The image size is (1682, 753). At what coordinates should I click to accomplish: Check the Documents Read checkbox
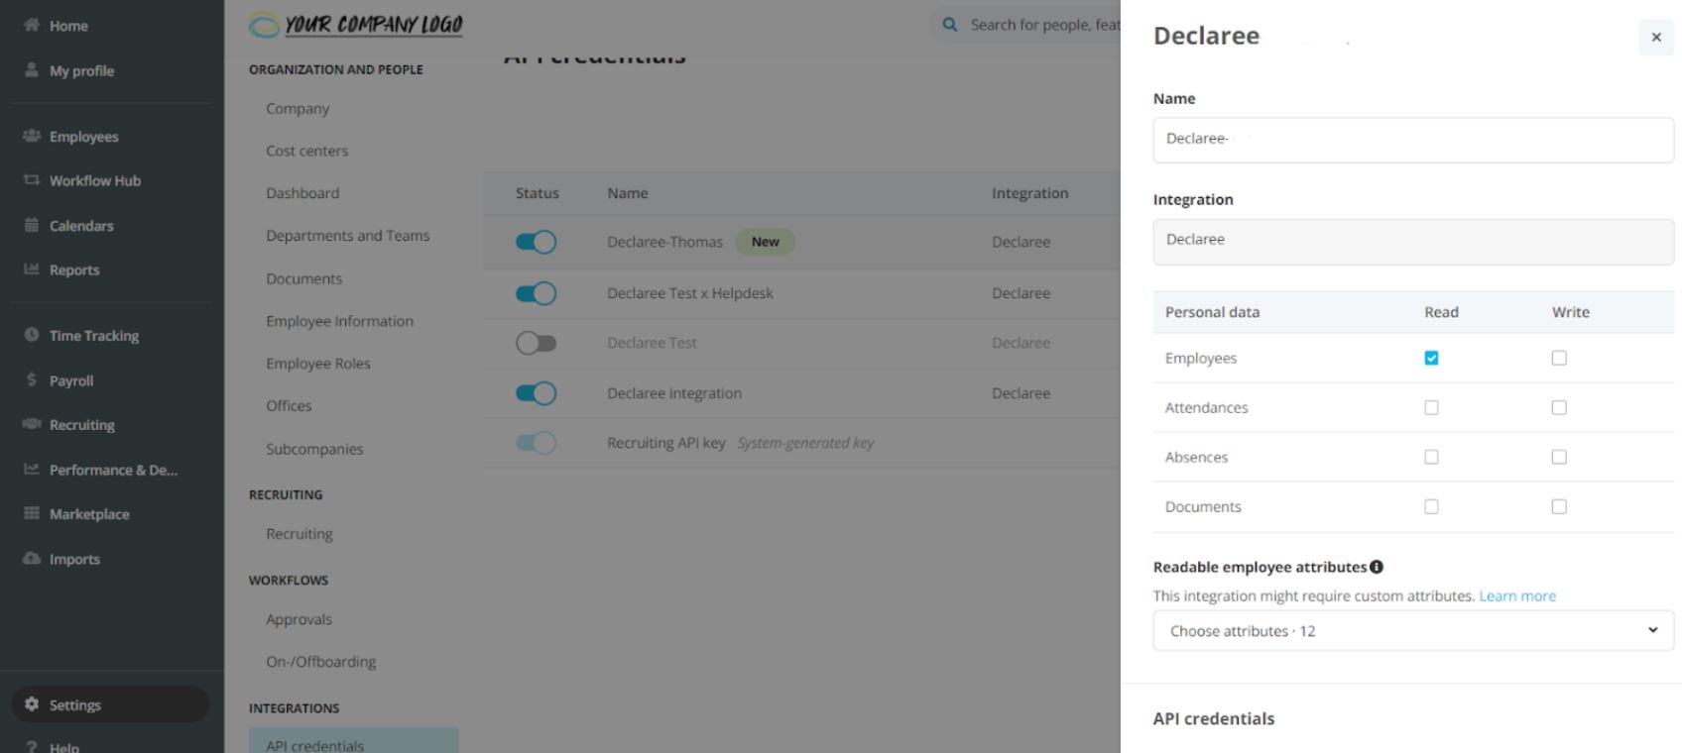1431,506
